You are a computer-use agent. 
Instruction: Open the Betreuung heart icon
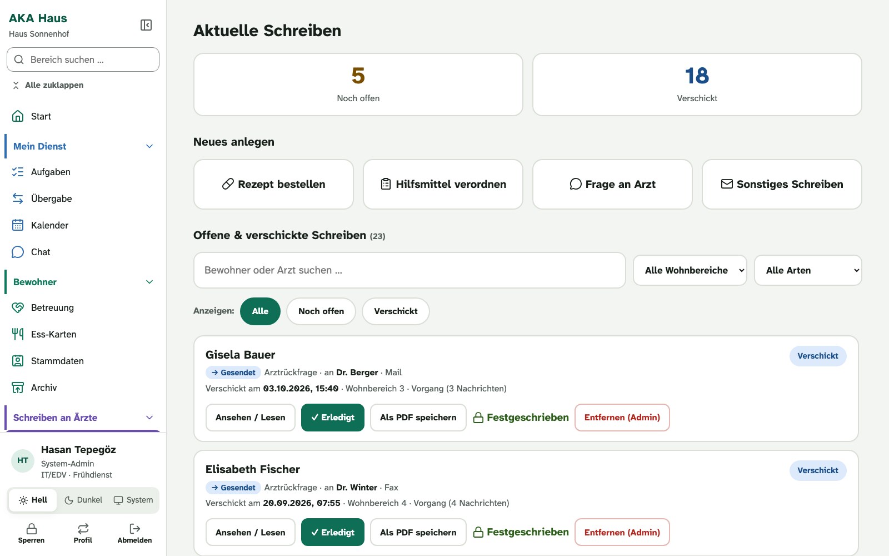(x=18, y=307)
